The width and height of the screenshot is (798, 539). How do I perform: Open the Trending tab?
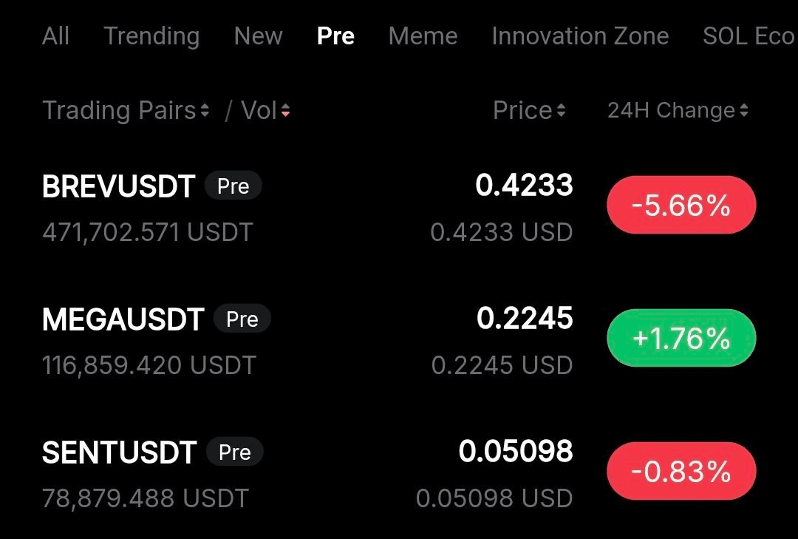(151, 36)
